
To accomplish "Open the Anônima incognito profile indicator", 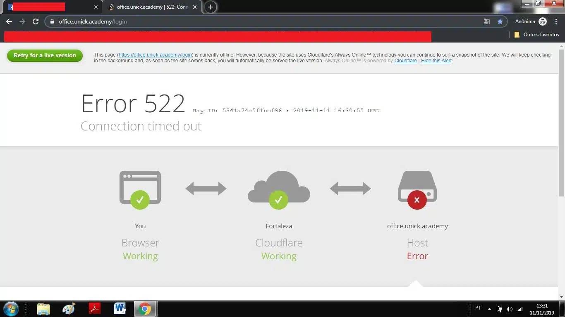I will [531, 21].
